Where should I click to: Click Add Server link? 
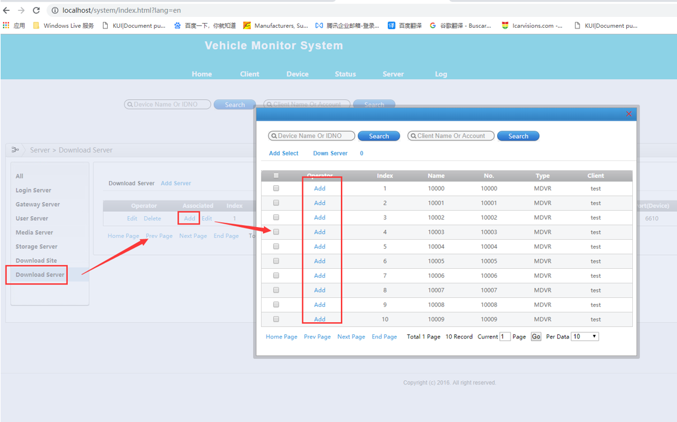coord(176,183)
